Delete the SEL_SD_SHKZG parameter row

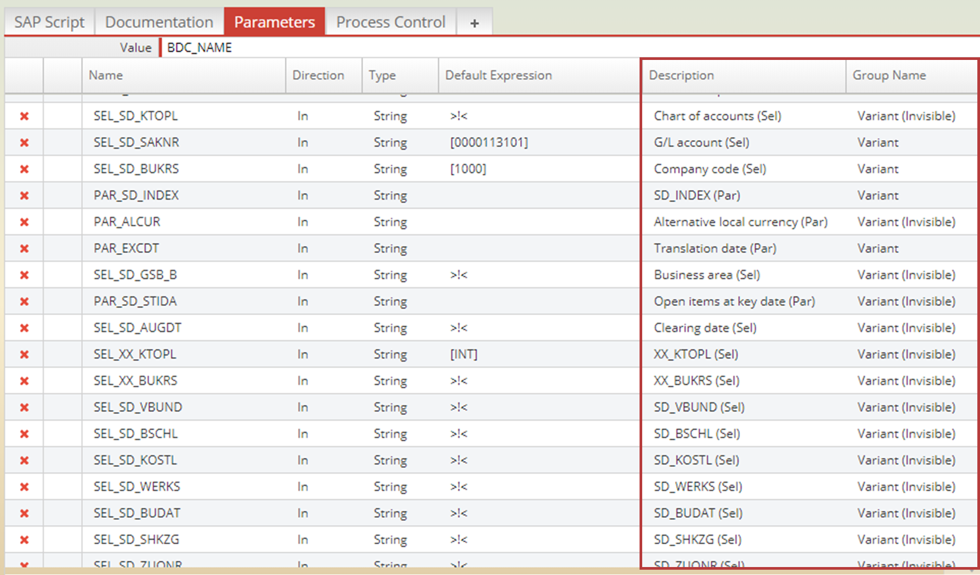(x=24, y=541)
